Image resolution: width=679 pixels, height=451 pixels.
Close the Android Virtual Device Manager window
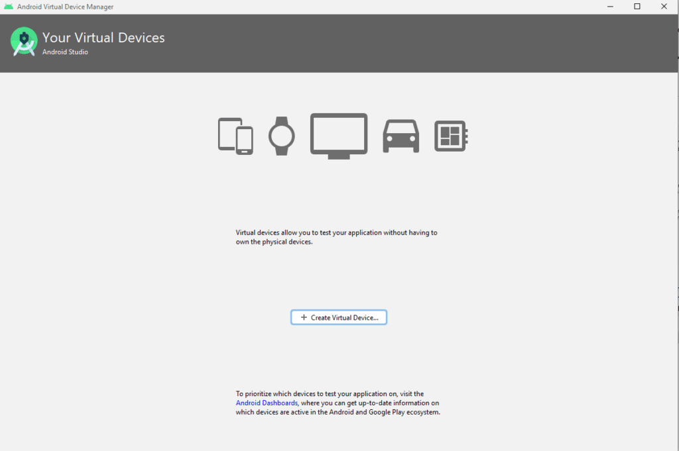pos(664,7)
